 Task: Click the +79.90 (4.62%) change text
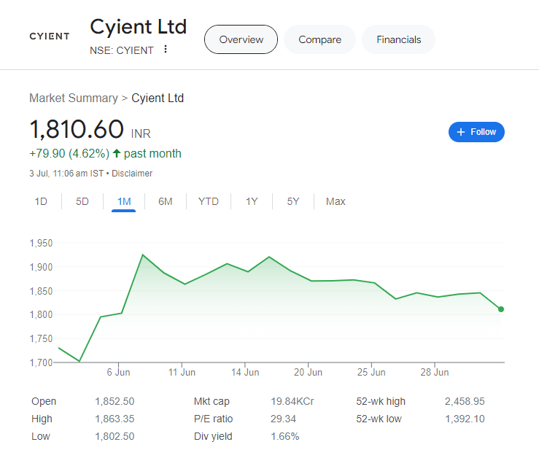(69, 153)
